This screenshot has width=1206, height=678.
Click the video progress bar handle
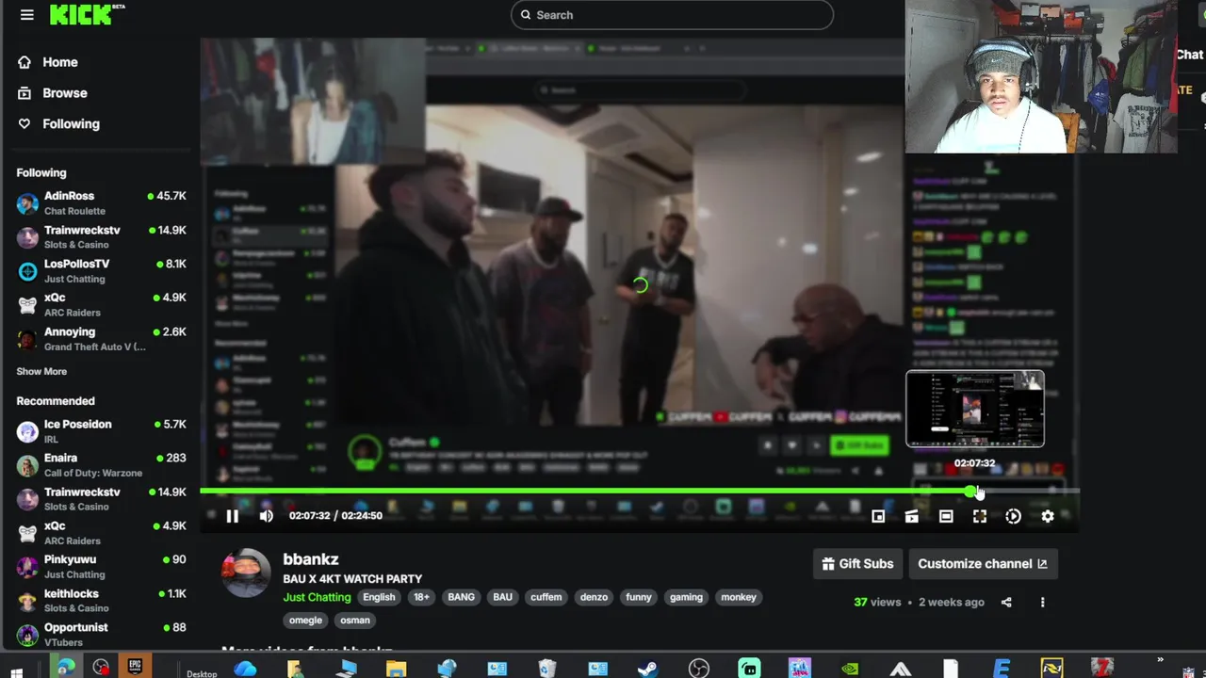point(970,492)
